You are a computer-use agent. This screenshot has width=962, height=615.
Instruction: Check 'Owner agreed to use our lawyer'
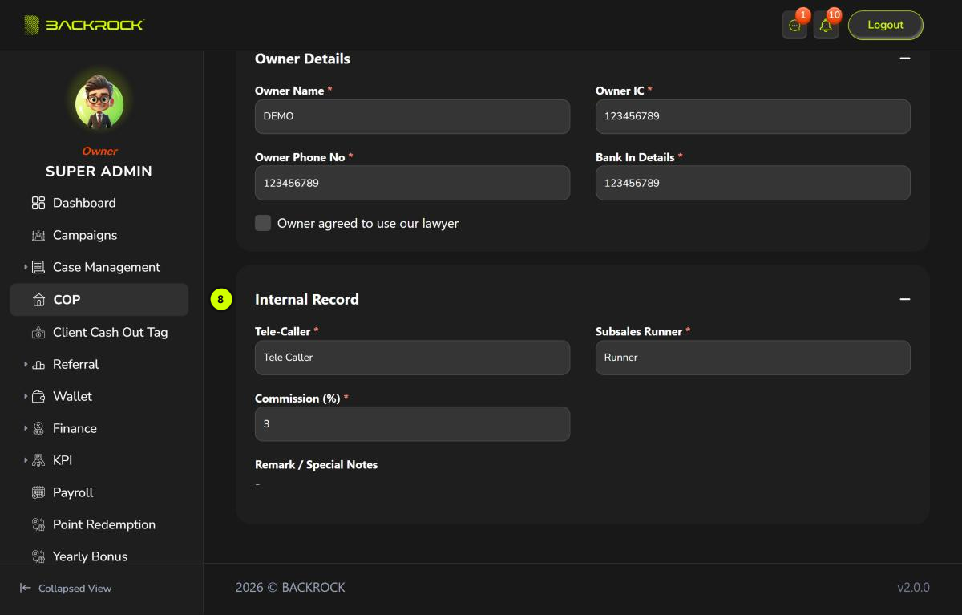click(x=263, y=223)
